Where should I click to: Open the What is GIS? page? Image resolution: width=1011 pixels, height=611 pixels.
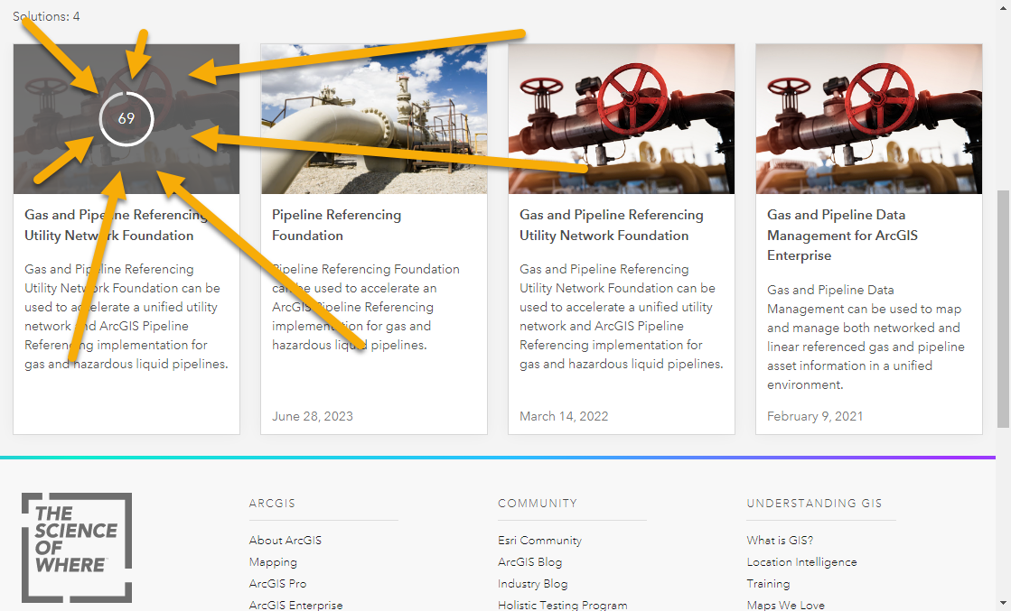click(x=778, y=540)
